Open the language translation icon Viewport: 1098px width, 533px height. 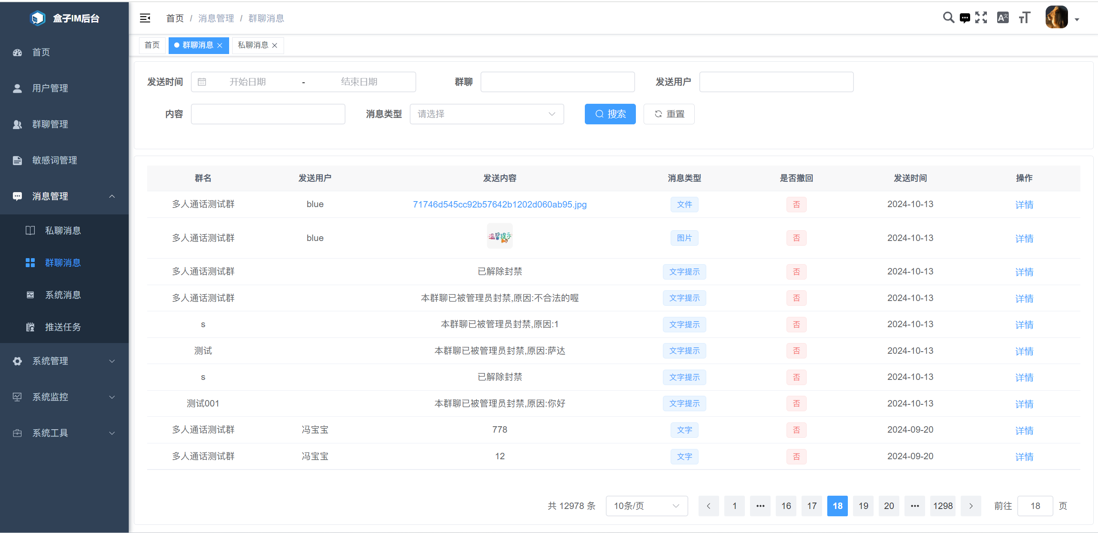tap(1003, 18)
